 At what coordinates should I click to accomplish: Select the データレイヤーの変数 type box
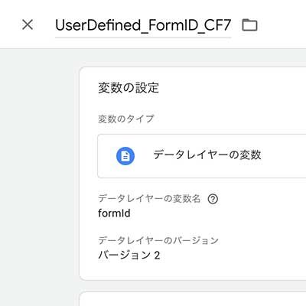pyautogui.click(x=202, y=156)
